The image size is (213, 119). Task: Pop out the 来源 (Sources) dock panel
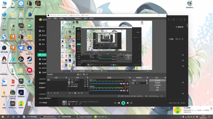point(88,78)
